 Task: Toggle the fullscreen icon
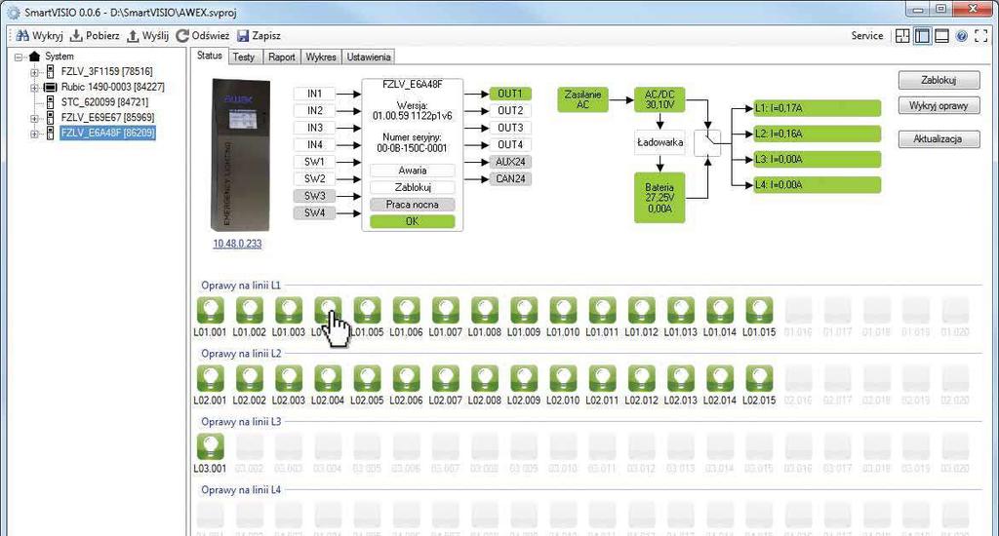[980, 36]
